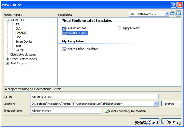
Task: Select the Custom Wizard template icon
Action: point(64,28)
